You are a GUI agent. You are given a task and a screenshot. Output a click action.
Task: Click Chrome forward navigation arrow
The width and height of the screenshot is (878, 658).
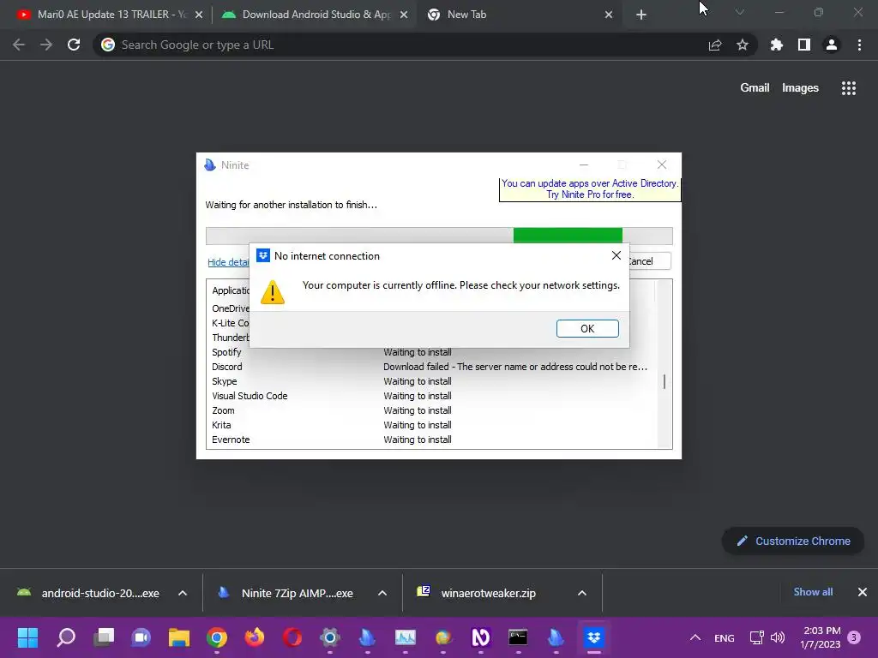(x=46, y=45)
